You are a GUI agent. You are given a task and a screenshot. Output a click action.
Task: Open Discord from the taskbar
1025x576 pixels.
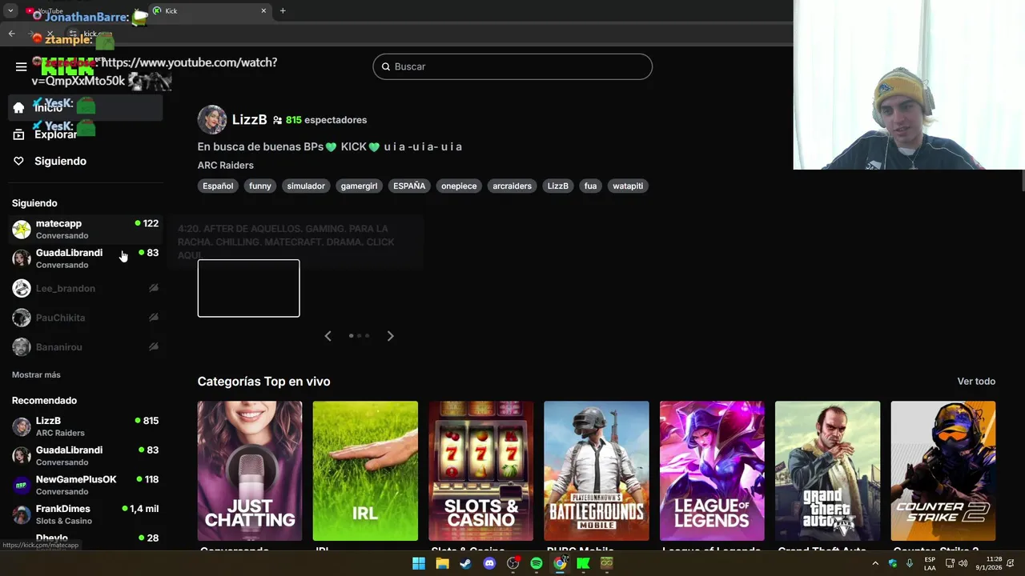(489, 563)
